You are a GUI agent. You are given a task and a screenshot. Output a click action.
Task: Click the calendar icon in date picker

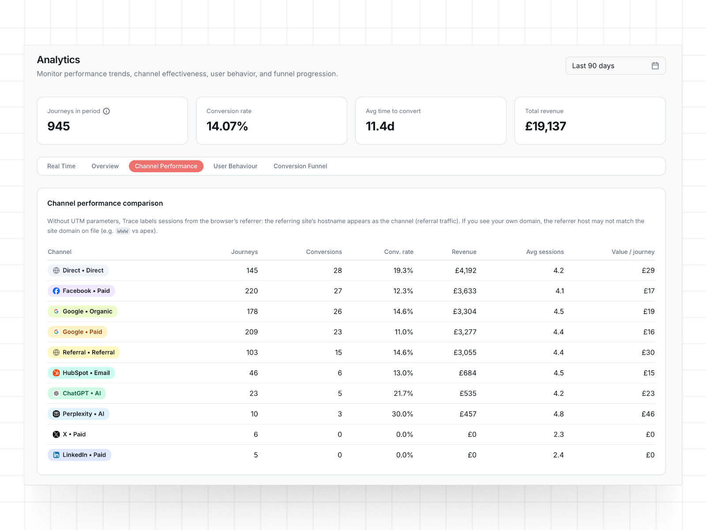(655, 66)
